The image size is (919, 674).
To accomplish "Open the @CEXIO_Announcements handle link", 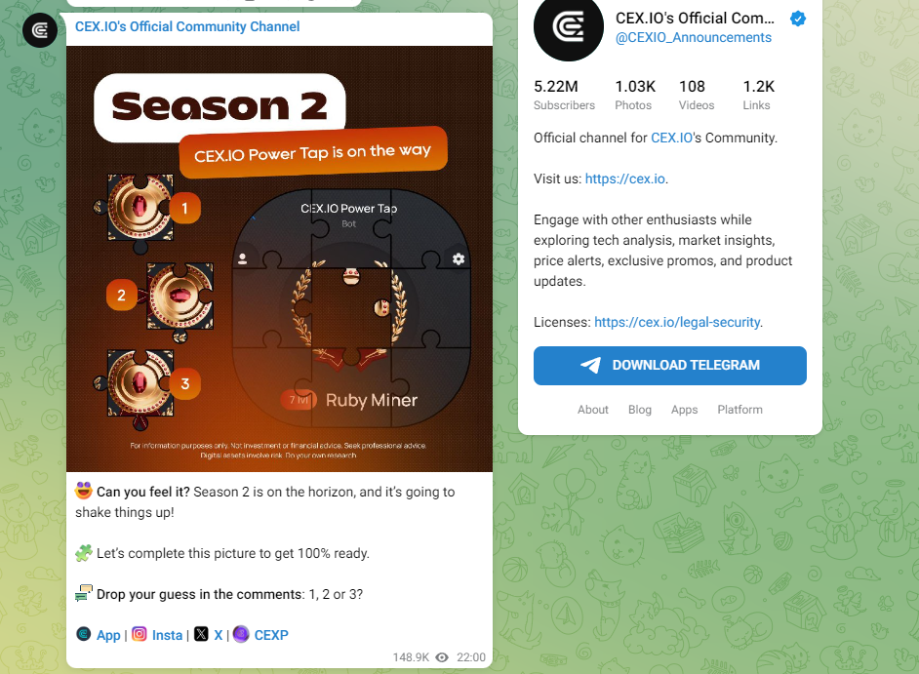I will pos(694,37).
